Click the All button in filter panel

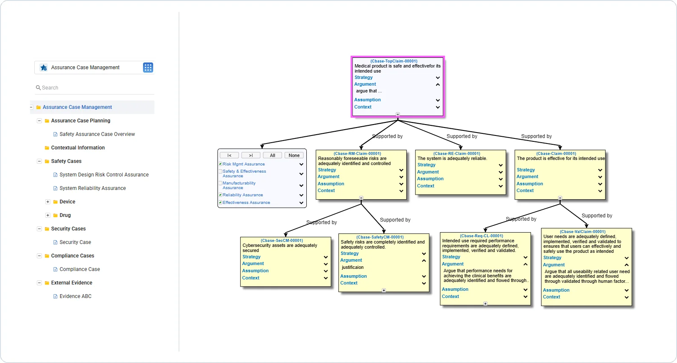(272, 155)
